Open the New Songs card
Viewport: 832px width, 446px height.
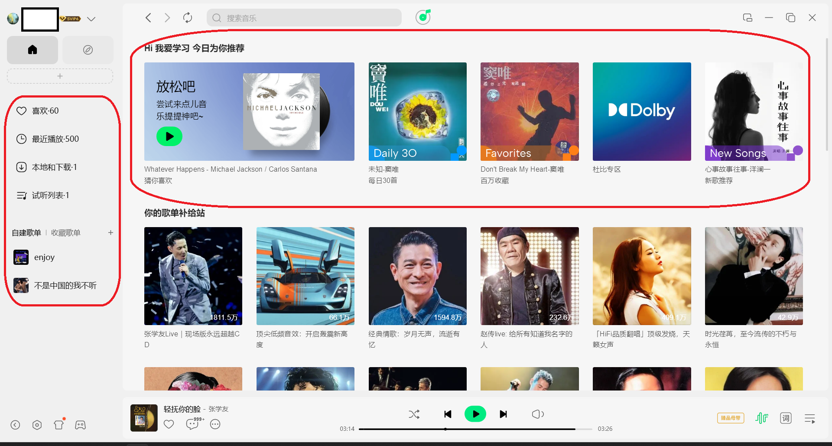pyautogui.click(x=754, y=111)
